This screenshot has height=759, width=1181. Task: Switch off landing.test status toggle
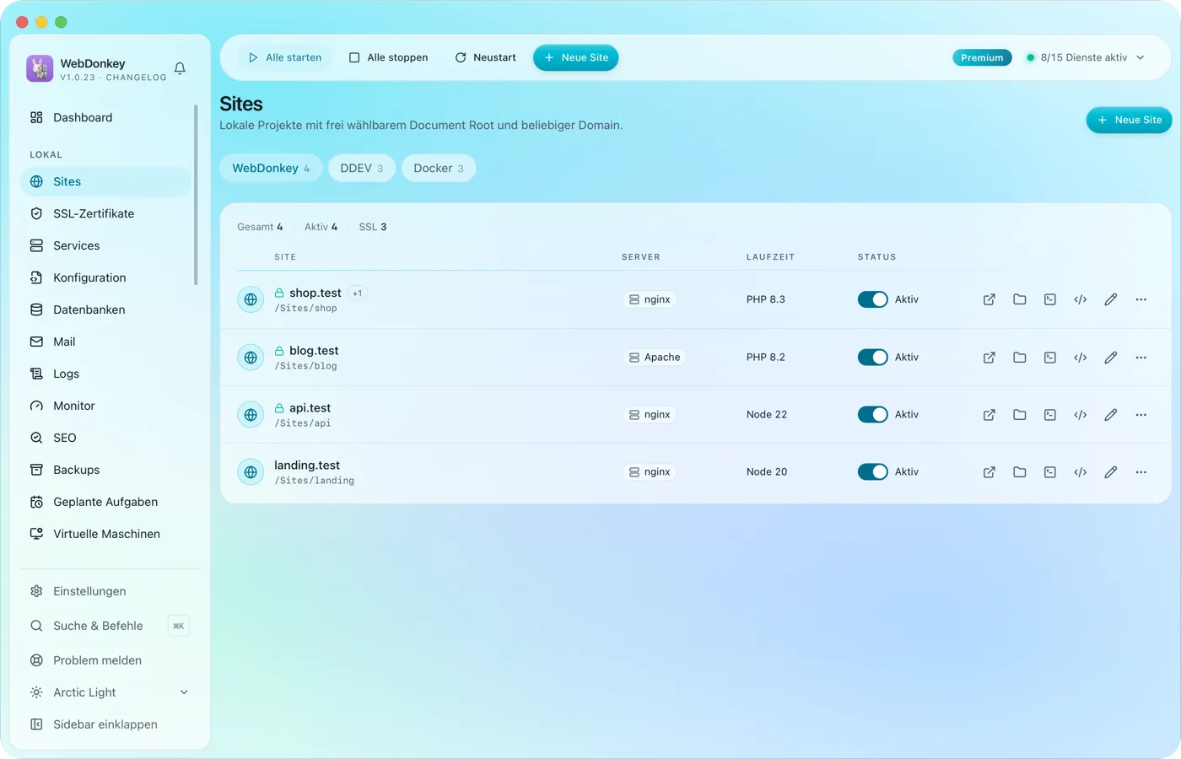click(873, 472)
